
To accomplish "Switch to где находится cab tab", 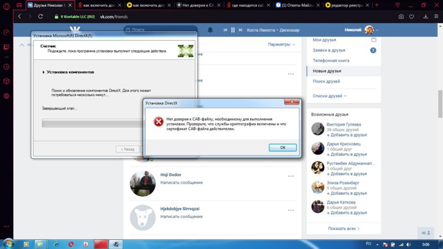I will point(248,5).
